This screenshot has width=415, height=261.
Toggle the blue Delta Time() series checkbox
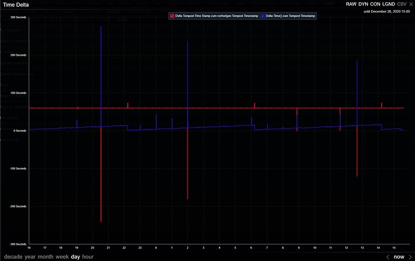[x=263, y=16]
